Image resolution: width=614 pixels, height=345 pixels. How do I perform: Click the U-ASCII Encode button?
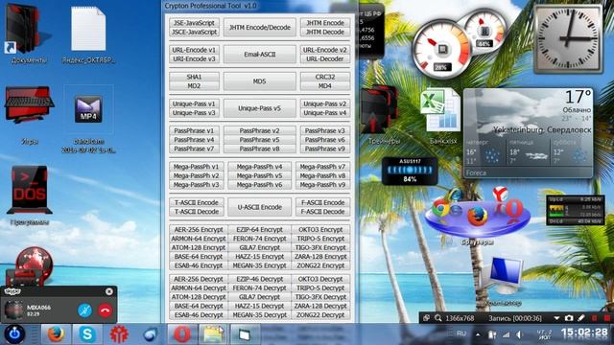coord(260,207)
